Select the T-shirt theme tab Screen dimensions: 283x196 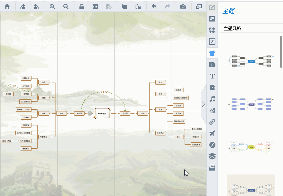point(212,53)
